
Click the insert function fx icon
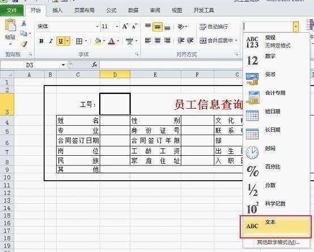click(x=94, y=65)
